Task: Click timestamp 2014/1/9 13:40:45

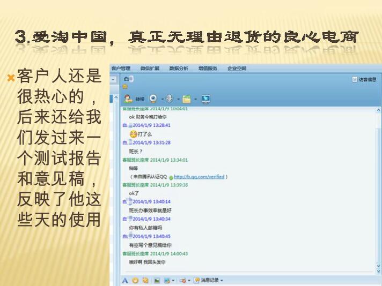Action: click(x=151, y=236)
